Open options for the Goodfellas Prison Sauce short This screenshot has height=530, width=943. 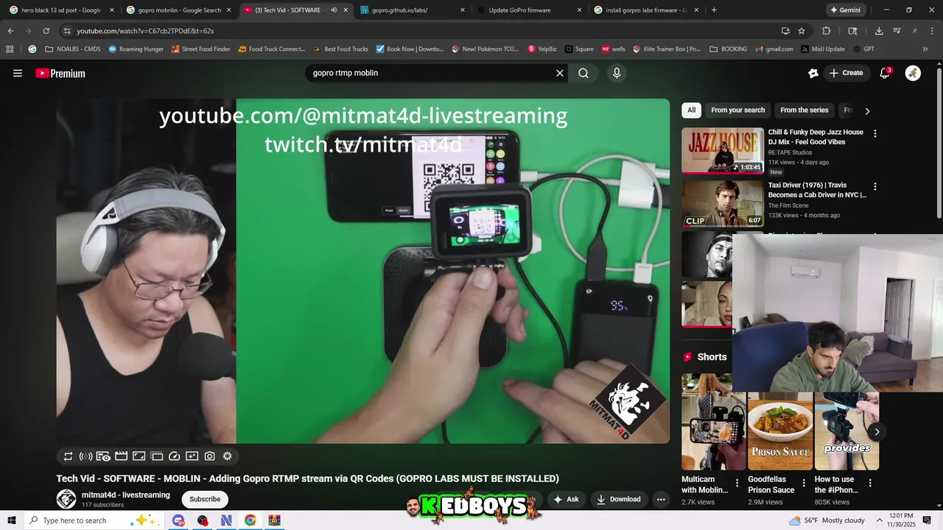pos(804,484)
